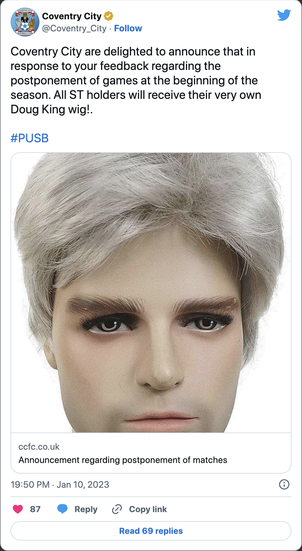Screen dimensions: 302x551
Task: Open the Doug King wig image
Action: (x=151, y=293)
